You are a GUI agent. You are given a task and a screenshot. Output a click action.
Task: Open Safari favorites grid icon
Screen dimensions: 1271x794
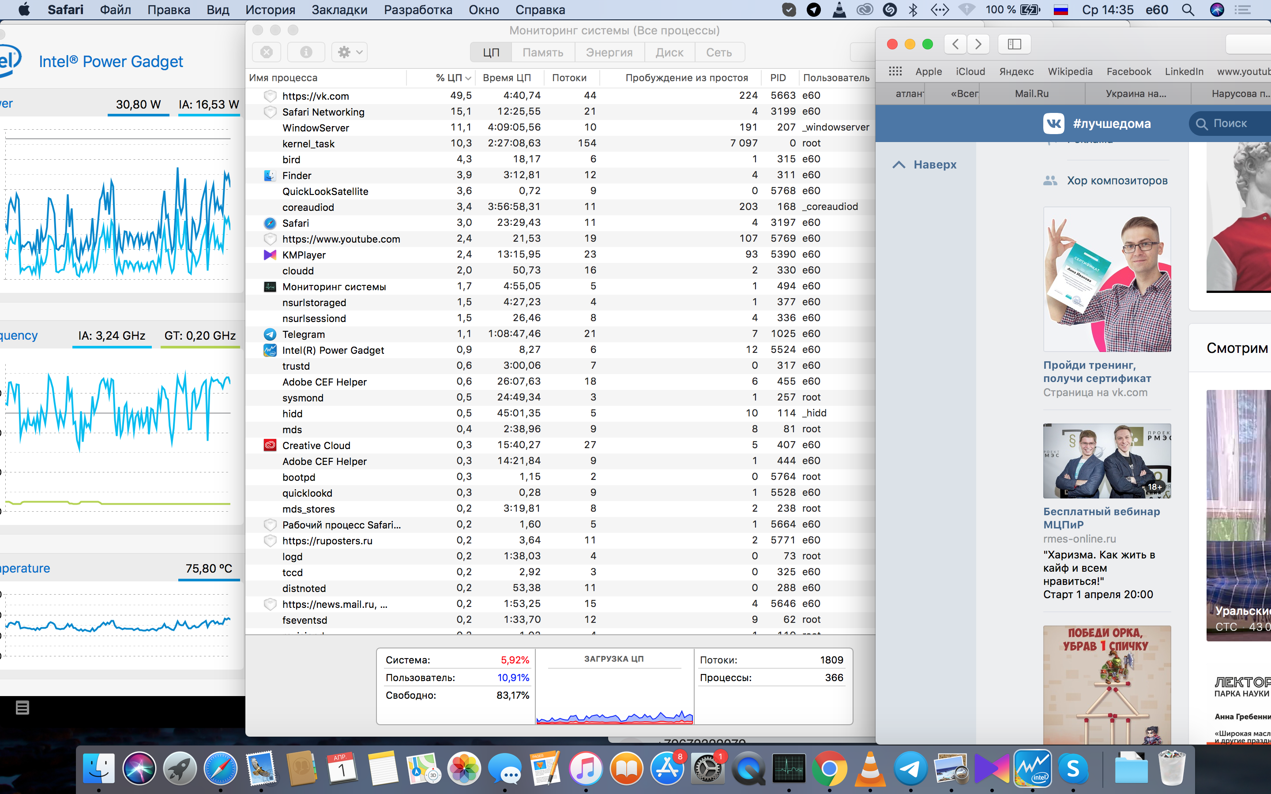(x=895, y=71)
